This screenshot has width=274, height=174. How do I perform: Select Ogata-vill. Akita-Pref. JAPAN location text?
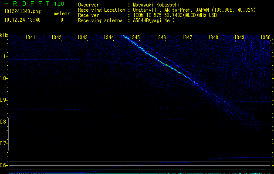tap(194, 10)
